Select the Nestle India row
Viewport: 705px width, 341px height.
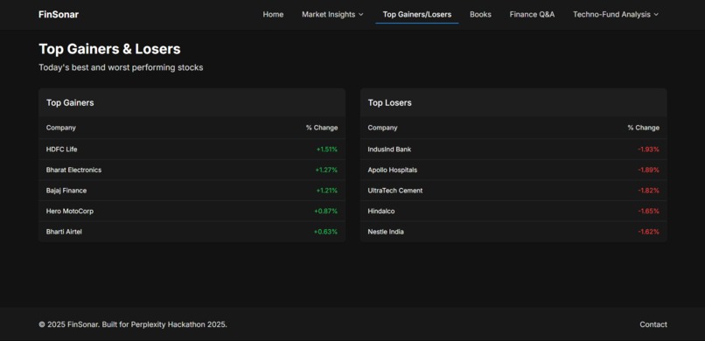click(x=513, y=232)
